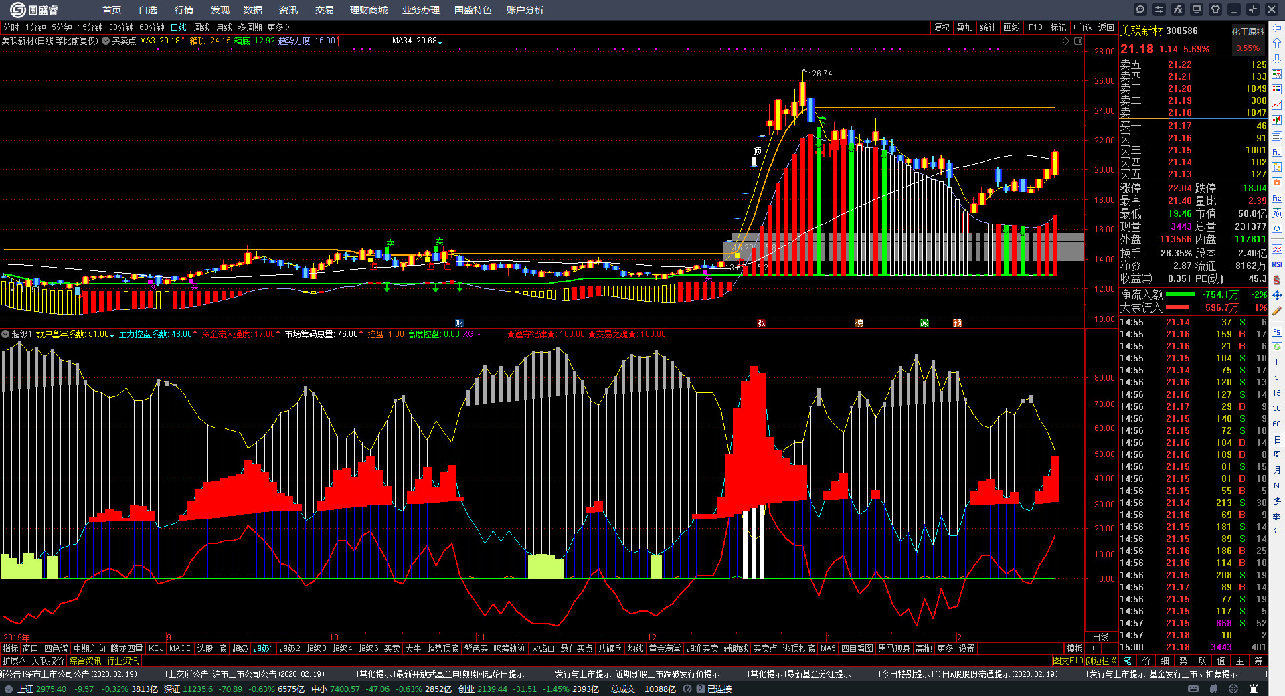Screen dimensions: 1285x696
Task: Go to previous stock with up arrow icon
Action: point(1277,43)
